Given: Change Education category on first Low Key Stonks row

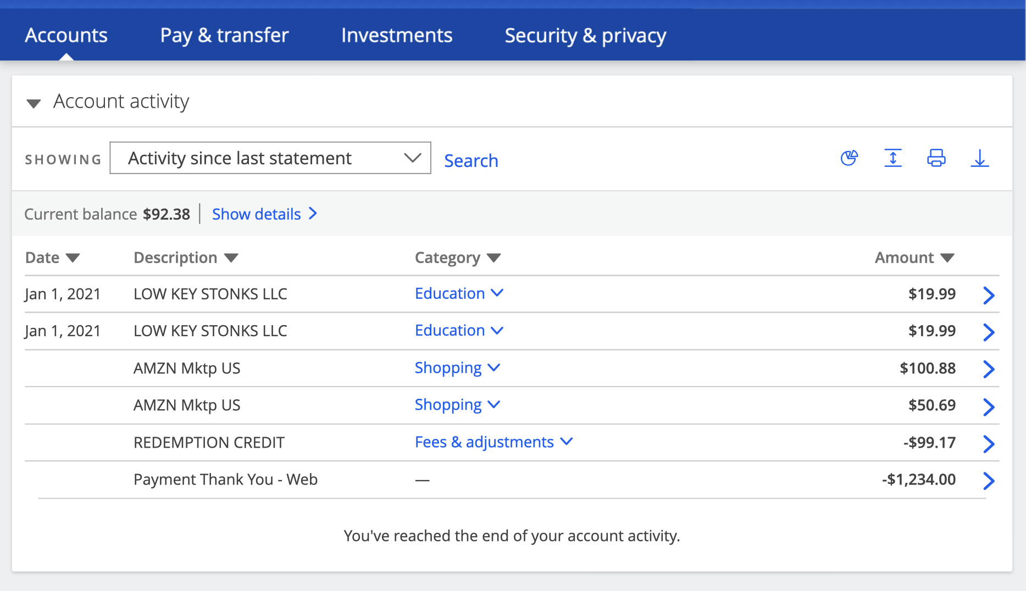Looking at the screenshot, I should click(x=459, y=294).
